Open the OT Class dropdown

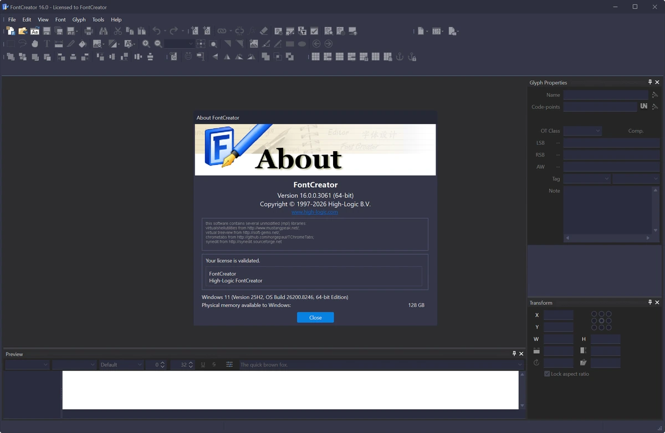(582, 131)
